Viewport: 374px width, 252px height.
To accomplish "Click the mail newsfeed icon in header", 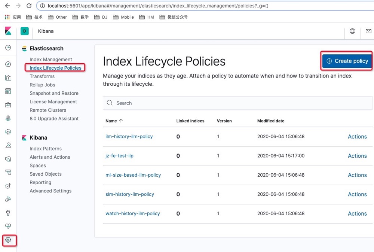I will point(368,31).
